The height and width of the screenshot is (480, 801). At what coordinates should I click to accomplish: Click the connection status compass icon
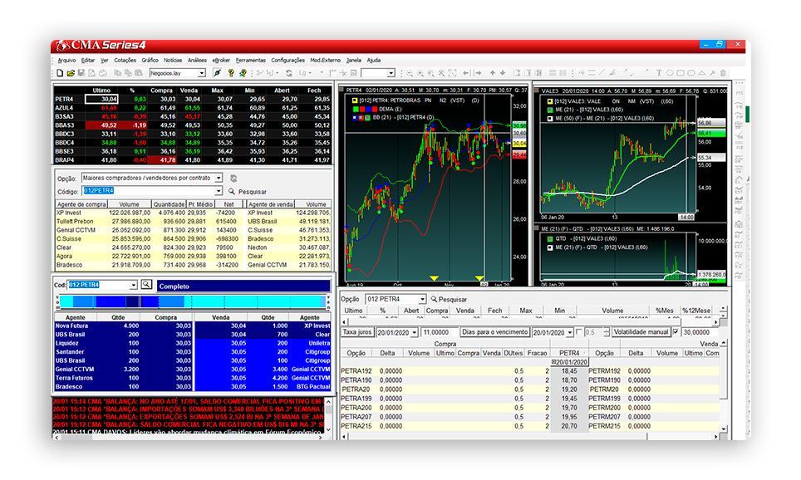pos(217,73)
